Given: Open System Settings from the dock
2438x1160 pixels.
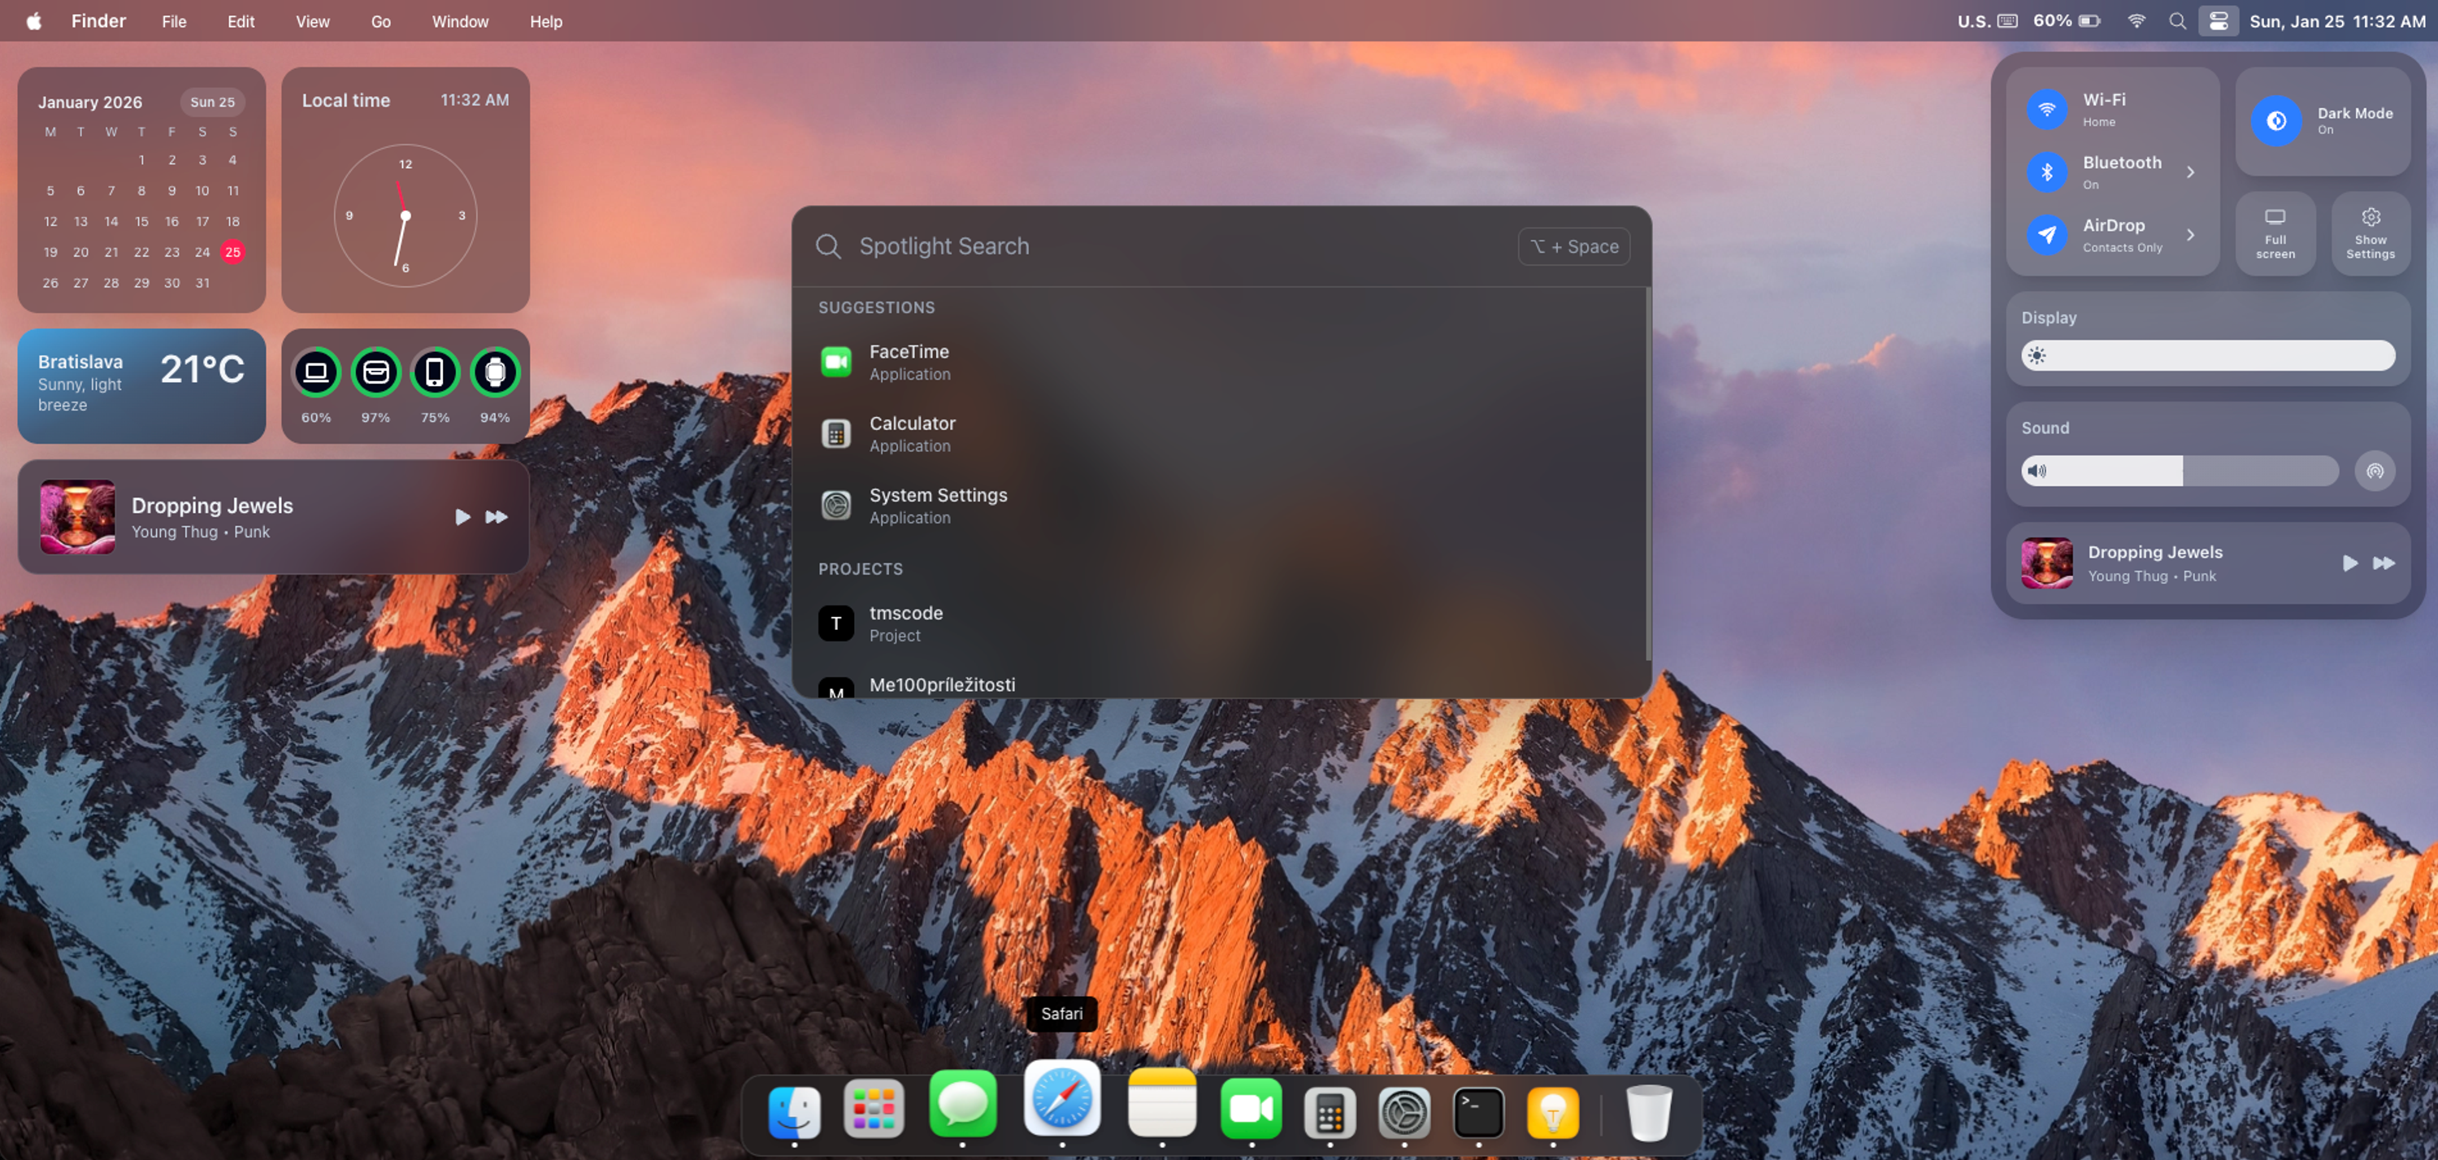Looking at the screenshot, I should 1403,1113.
